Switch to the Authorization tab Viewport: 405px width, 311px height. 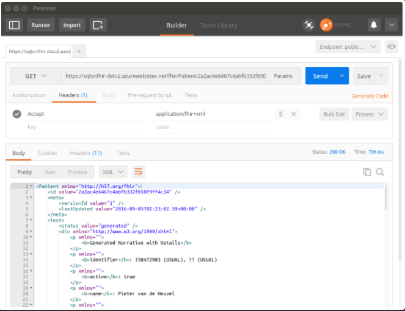pyautogui.click(x=29, y=95)
